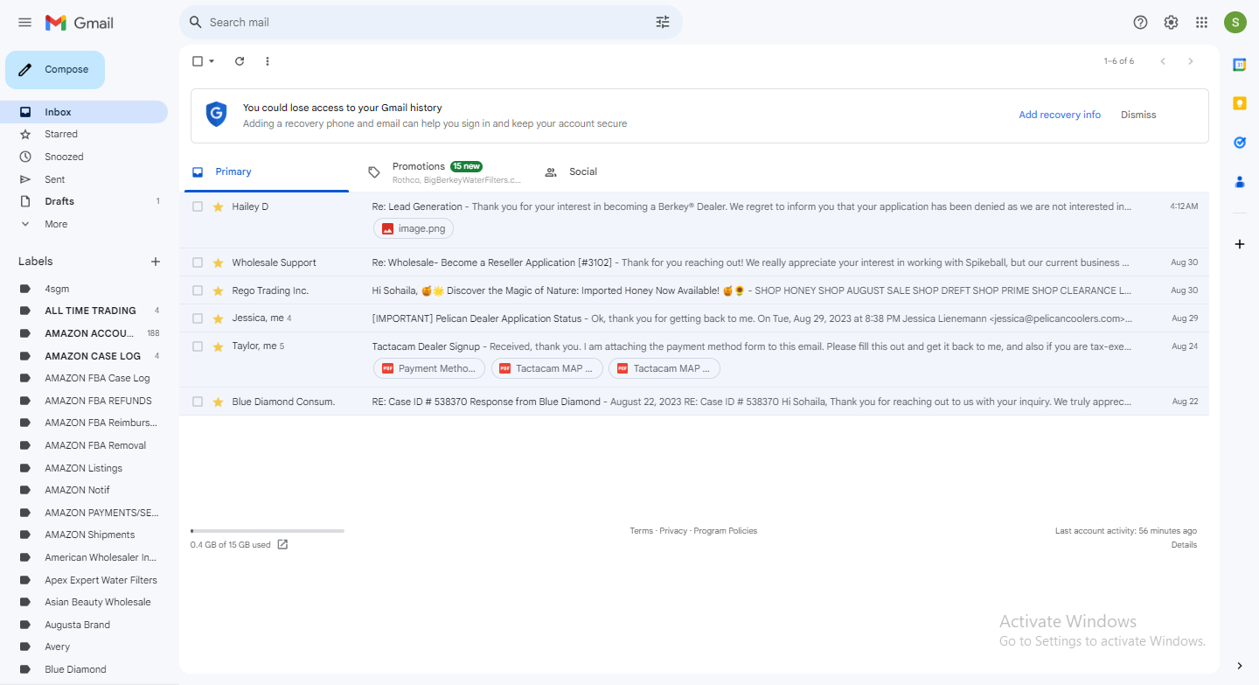Open Google Keep side panel
The width and height of the screenshot is (1259, 685).
click(1239, 103)
